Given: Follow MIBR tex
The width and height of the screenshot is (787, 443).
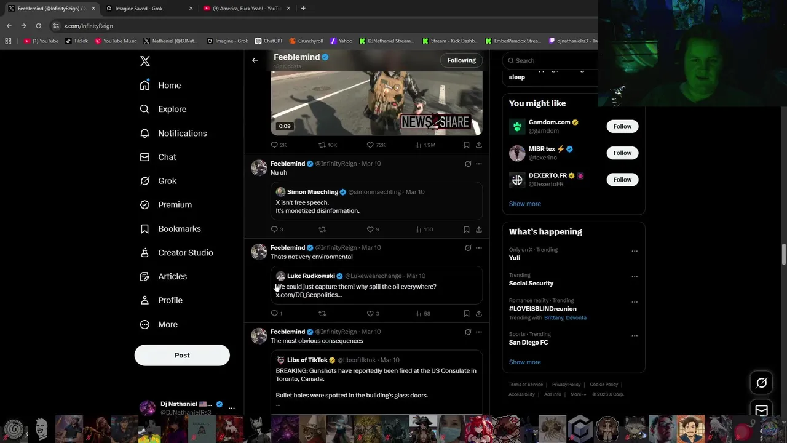Looking at the screenshot, I should point(622,153).
